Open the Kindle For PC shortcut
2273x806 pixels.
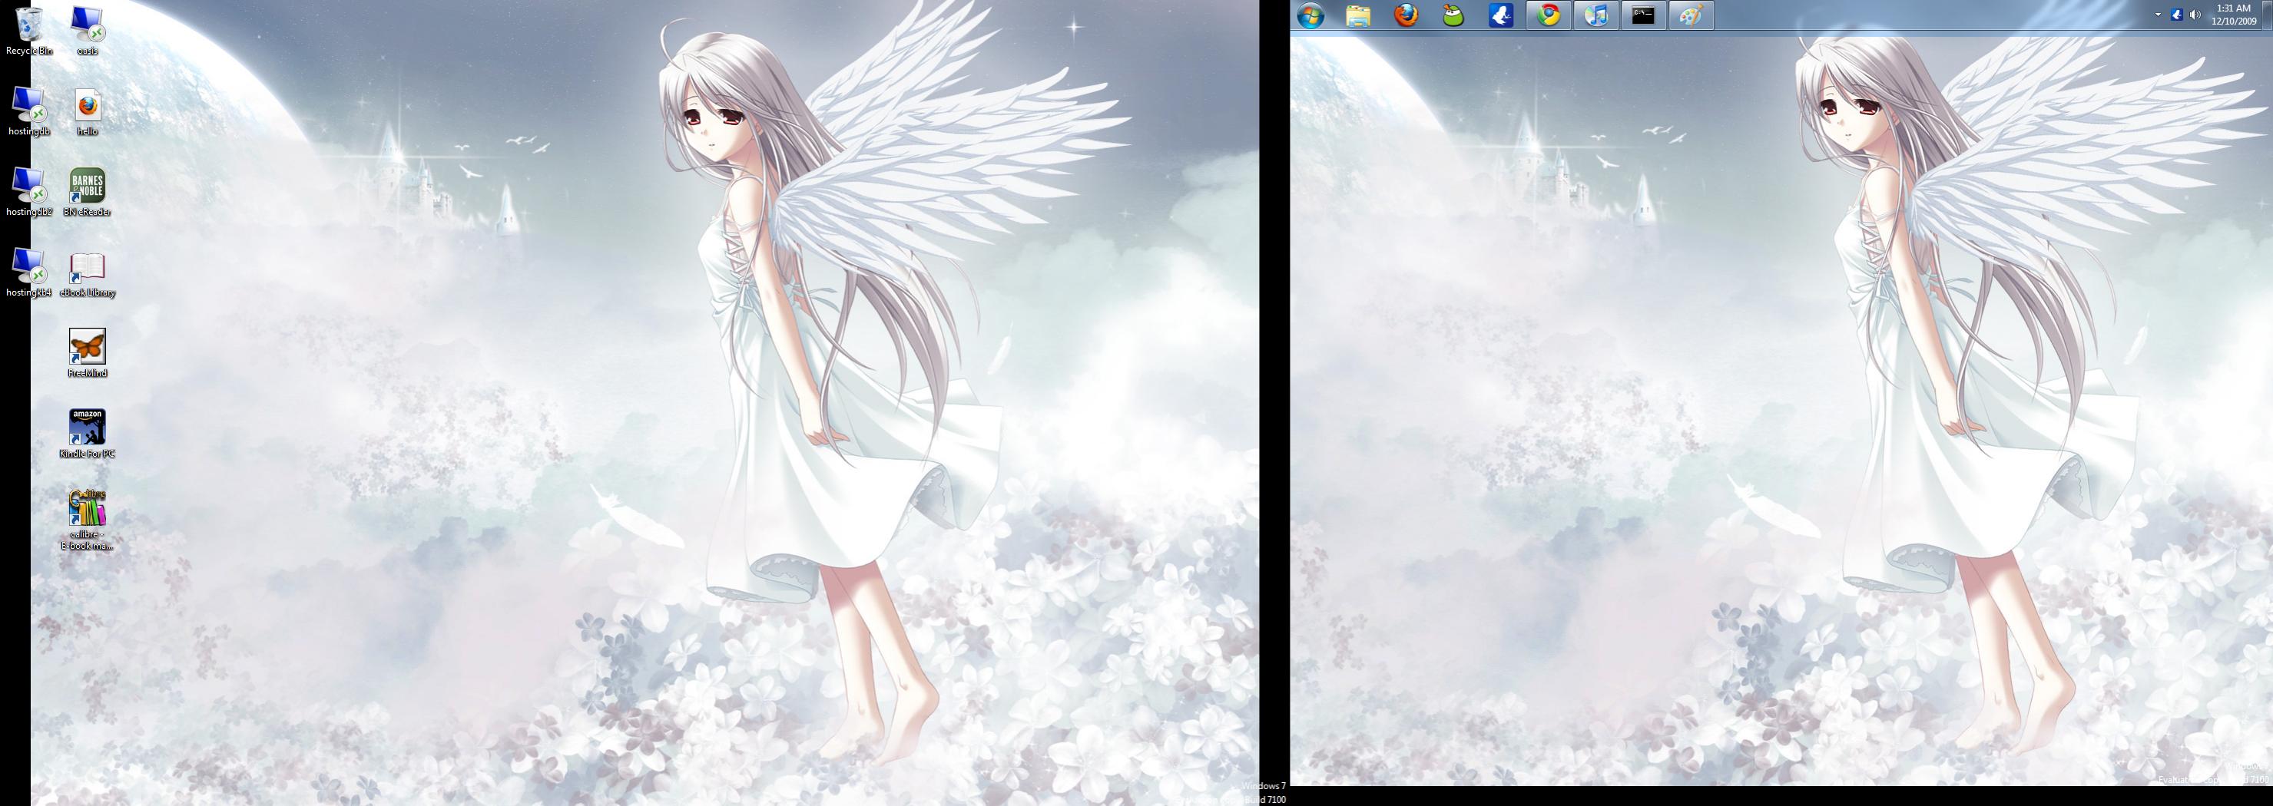[x=88, y=434]
